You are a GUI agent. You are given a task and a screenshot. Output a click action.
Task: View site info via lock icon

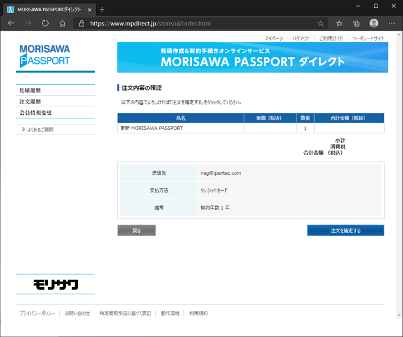(81, 23)
